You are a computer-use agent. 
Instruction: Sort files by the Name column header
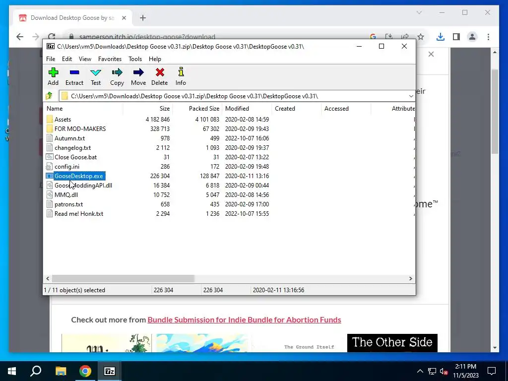click(83, 109)
